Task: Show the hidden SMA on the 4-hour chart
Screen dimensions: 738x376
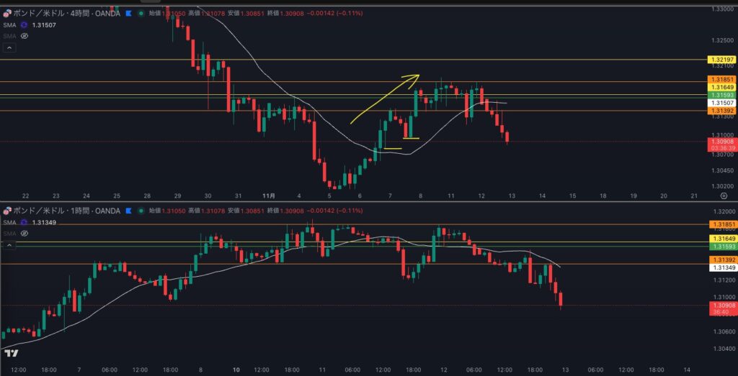Action: click(24, 35)
